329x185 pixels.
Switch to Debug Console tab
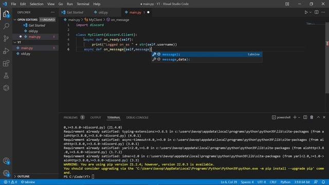point(137,118)
